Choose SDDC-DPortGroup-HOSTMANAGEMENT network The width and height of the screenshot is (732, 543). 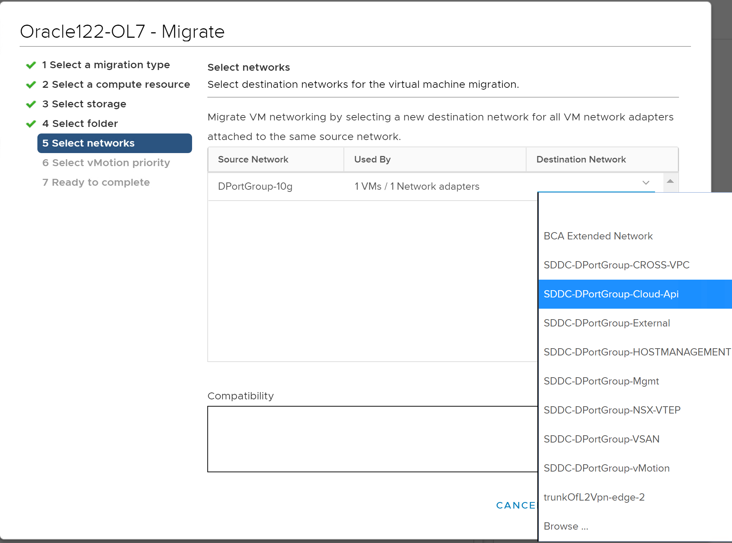(x=637, y=352)
